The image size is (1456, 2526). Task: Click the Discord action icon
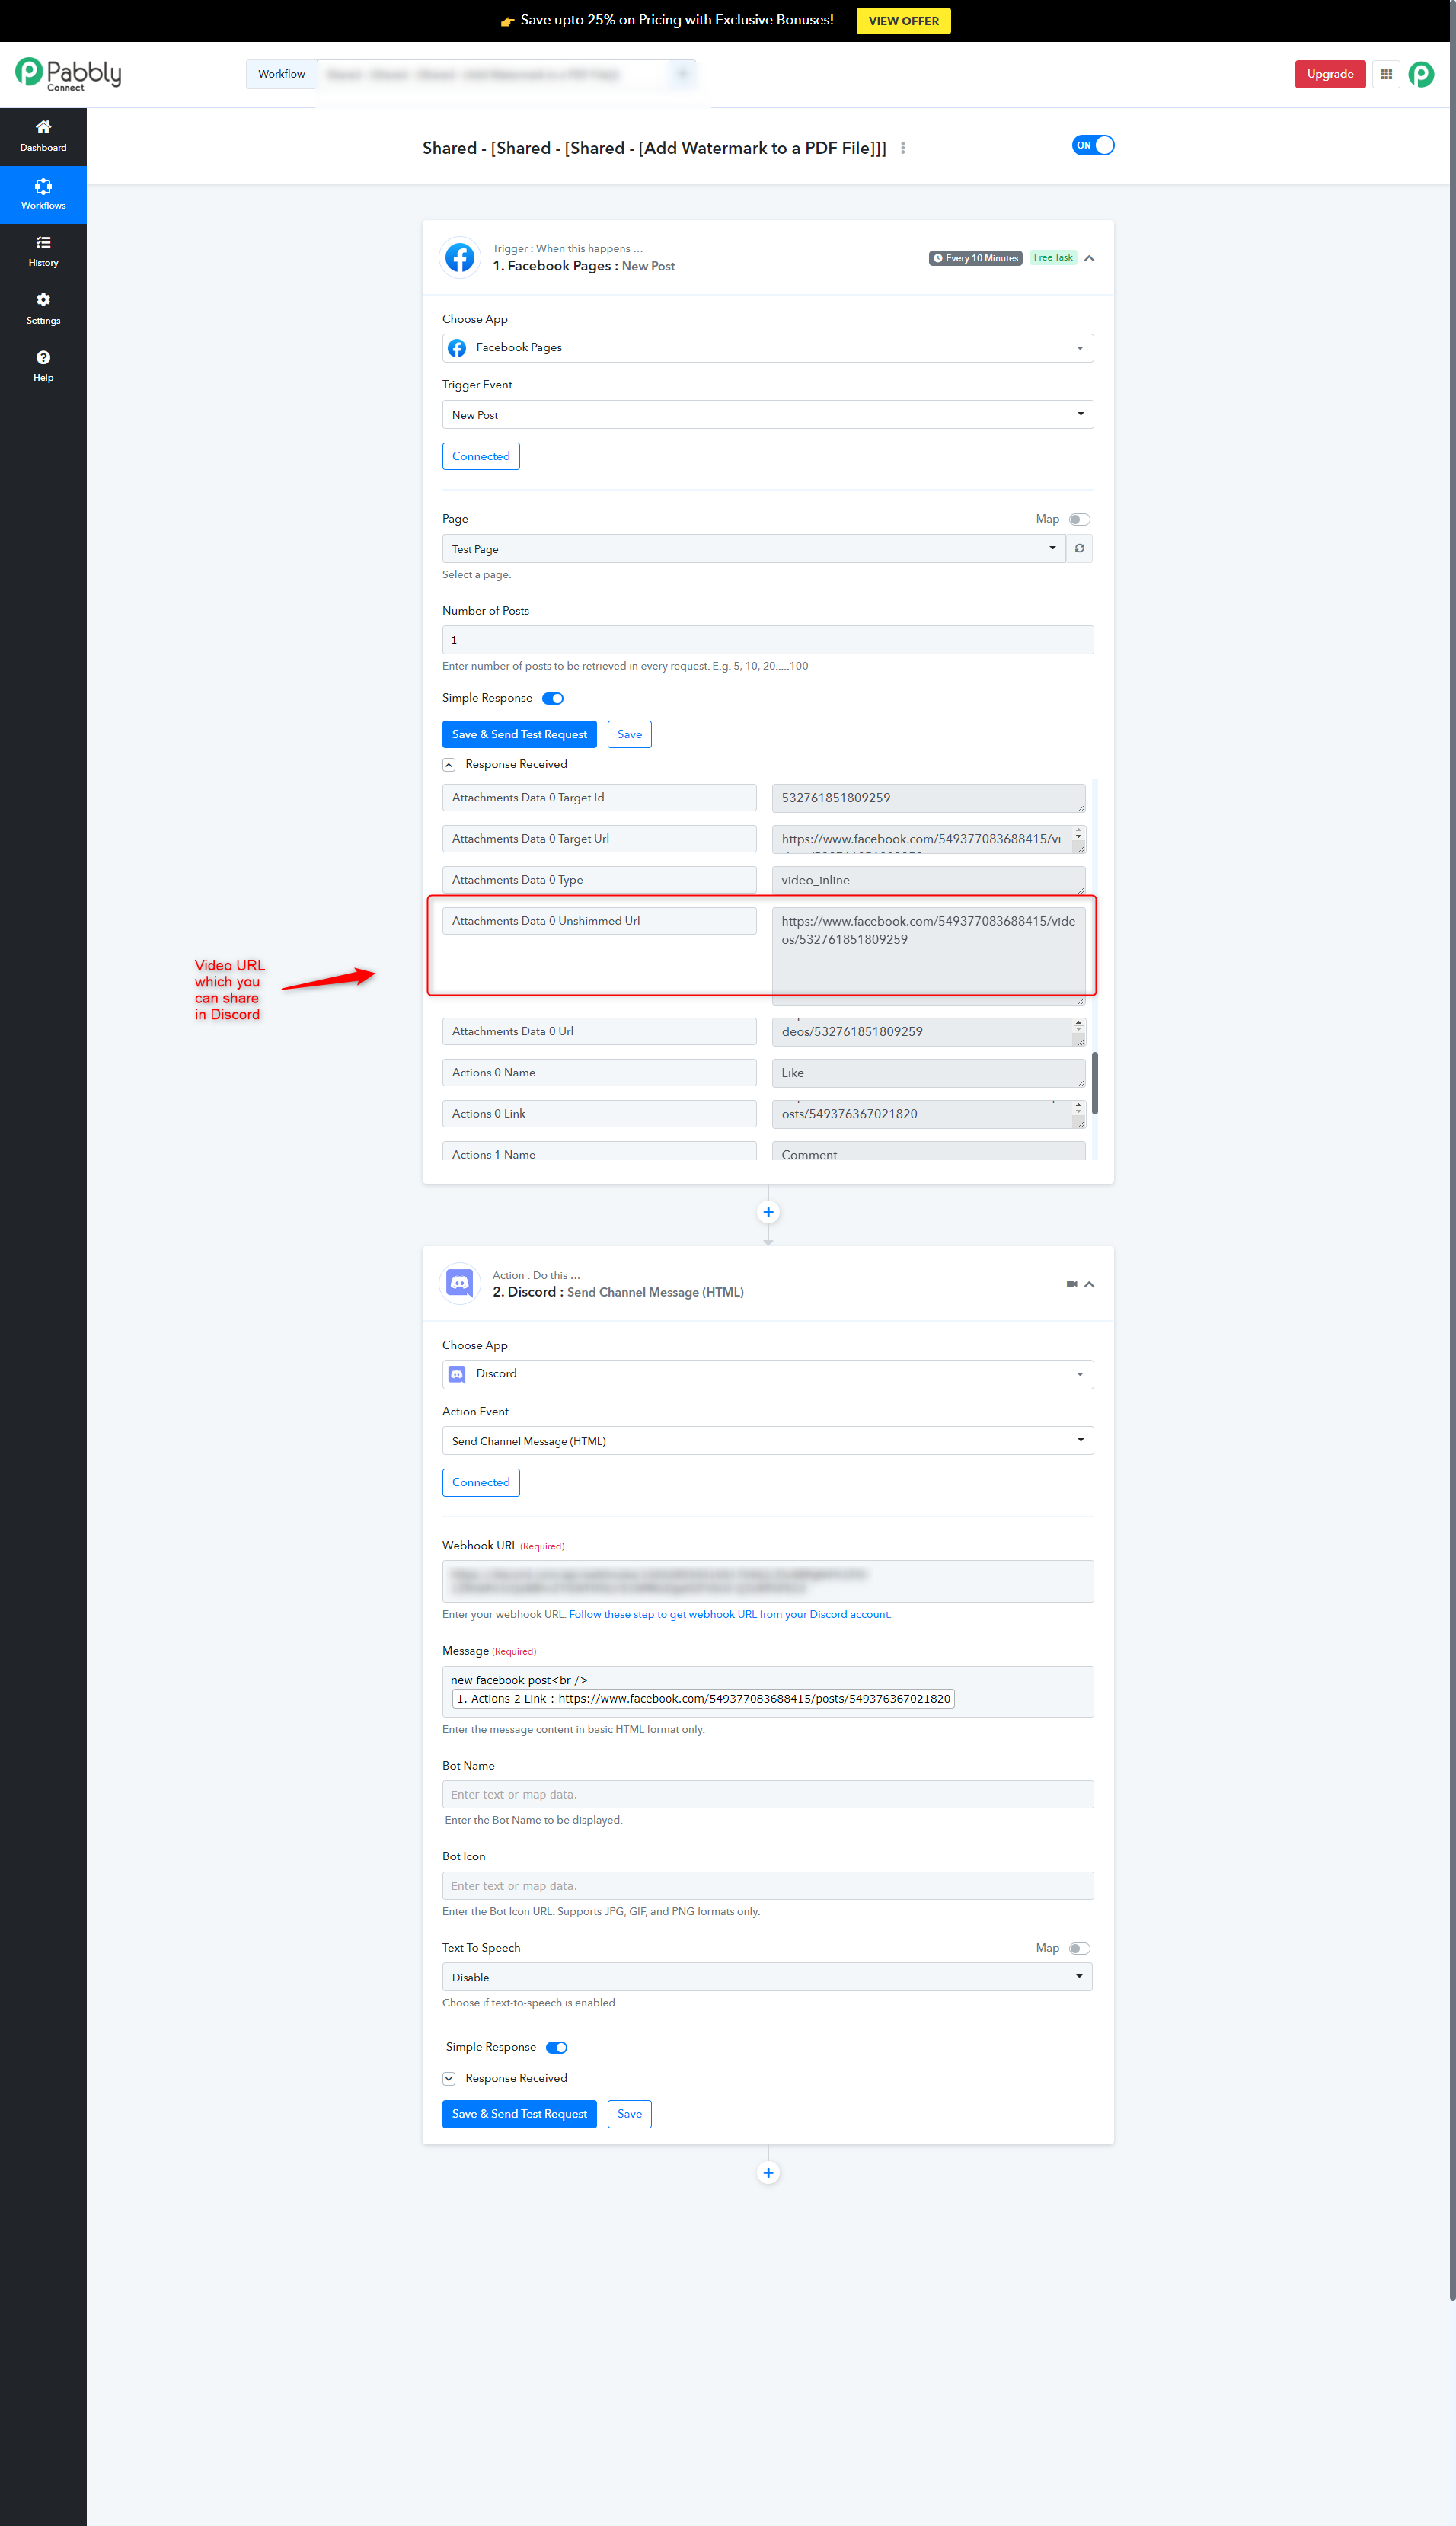coord(460,1284)
